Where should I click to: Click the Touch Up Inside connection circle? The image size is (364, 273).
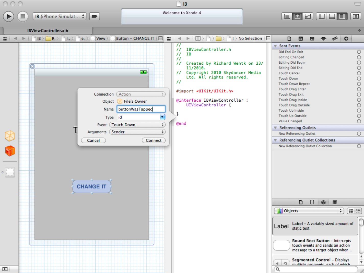click(359, 111)
